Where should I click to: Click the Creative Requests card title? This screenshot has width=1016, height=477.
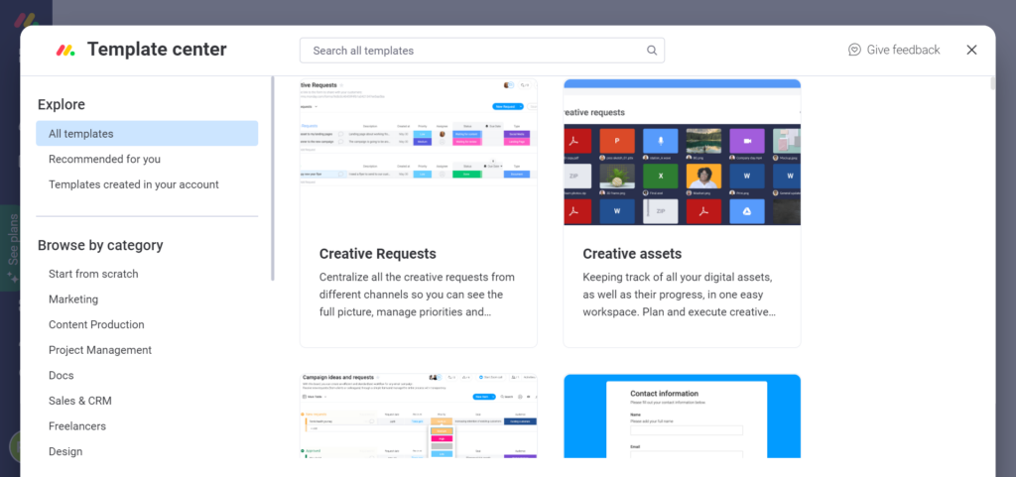point(378,254)
